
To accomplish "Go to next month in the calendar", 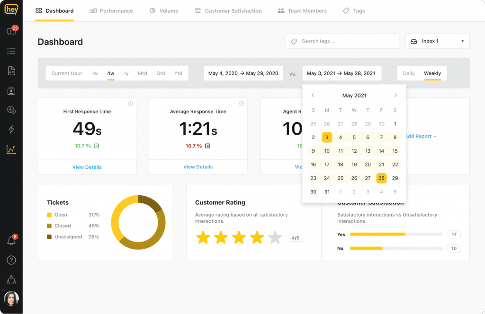I will point(395,95).
